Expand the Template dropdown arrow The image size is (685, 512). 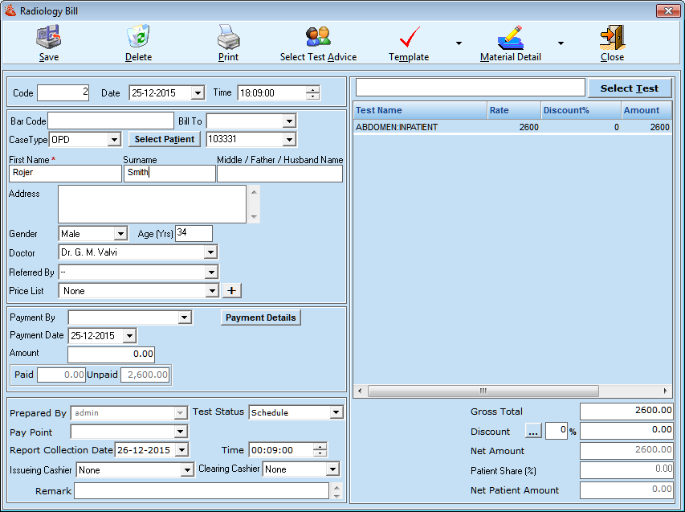[459, 43]
